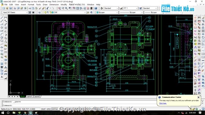Click the Layer Properties Manager icon
Image resolution: width=205 pixels, height=115 pixels.
[x=39, y=12]
